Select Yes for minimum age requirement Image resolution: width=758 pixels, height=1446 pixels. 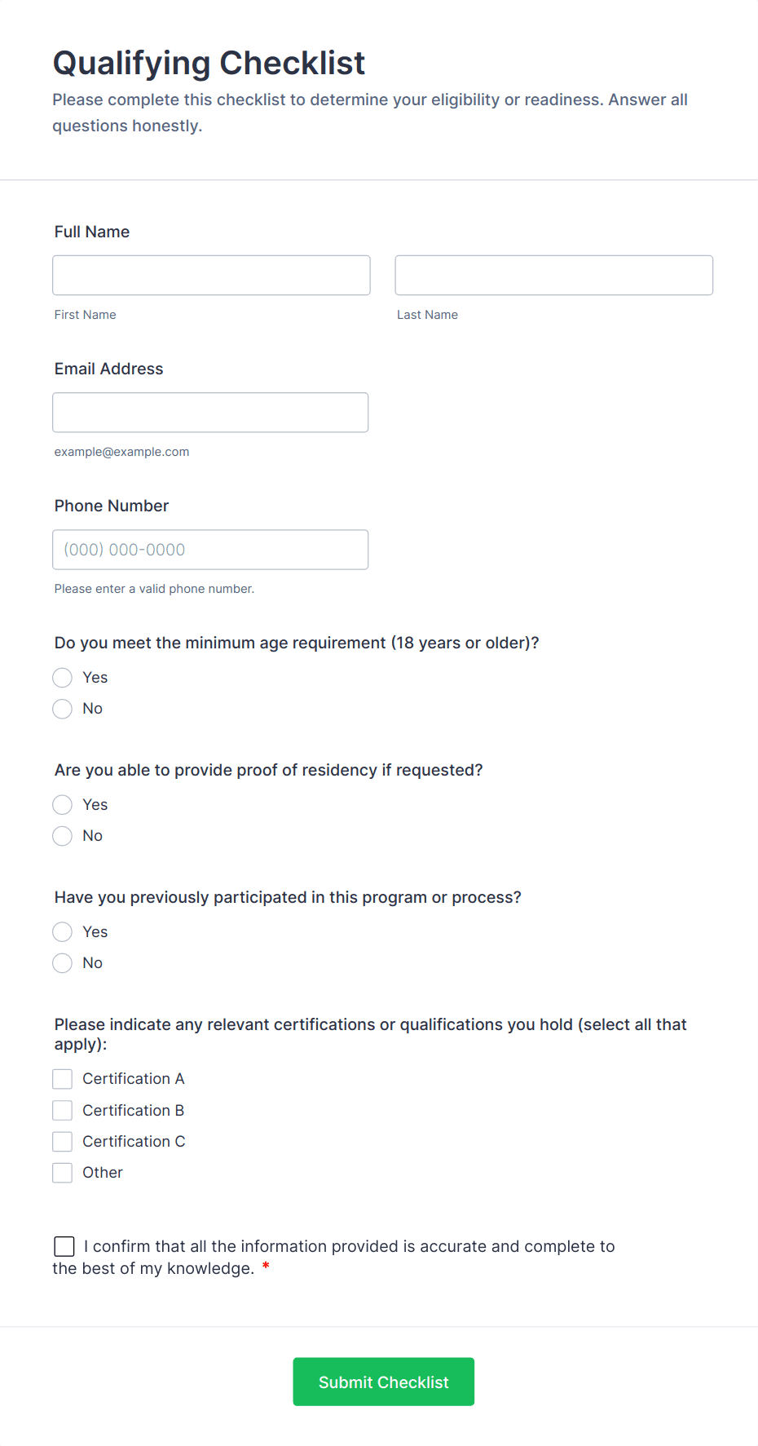(63, 678)
